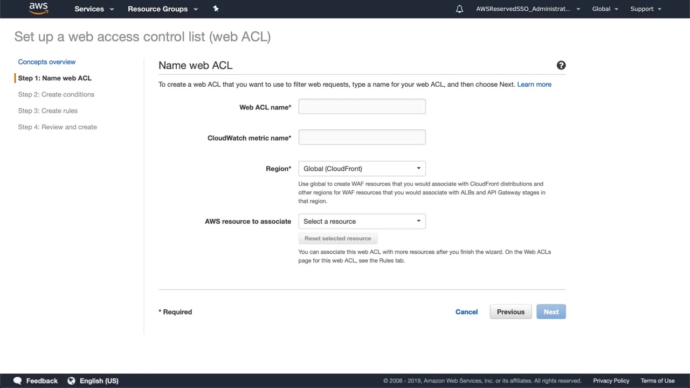Click the language globe icon
Screen dimensions: 690x388
coord(71,380)
